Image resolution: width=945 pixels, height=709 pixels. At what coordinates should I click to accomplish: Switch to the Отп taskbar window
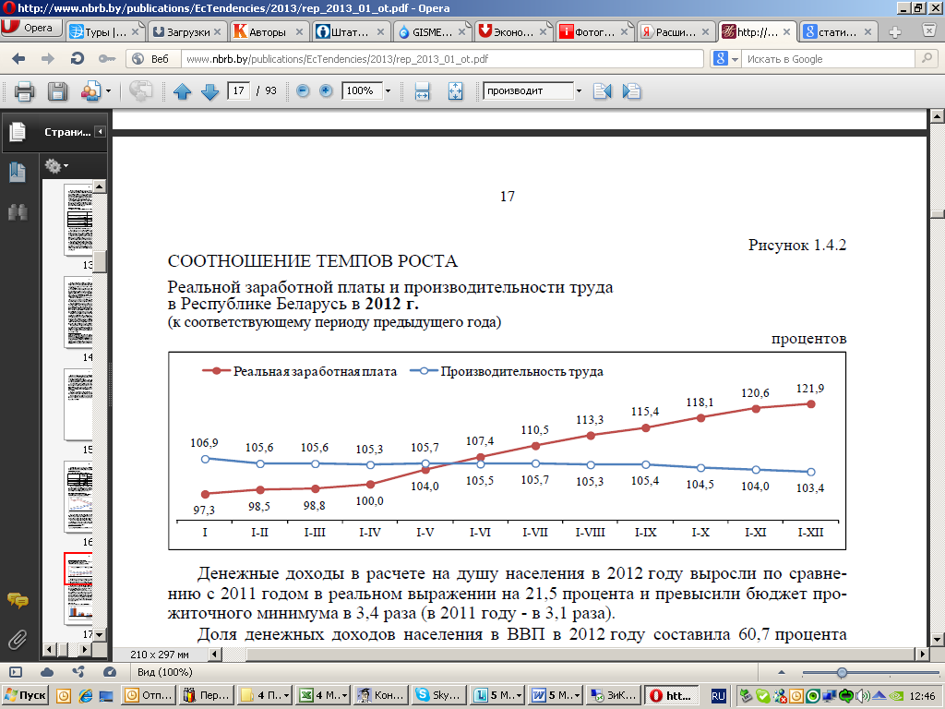coord(150,695)
